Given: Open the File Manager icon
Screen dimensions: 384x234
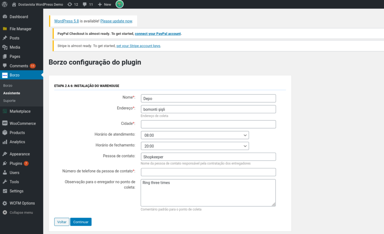Looking at the screenshot, I should [5, 28].
